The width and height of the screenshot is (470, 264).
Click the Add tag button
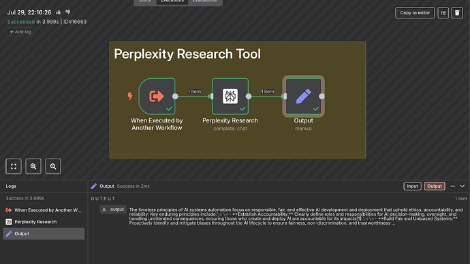tap(20, 32)
